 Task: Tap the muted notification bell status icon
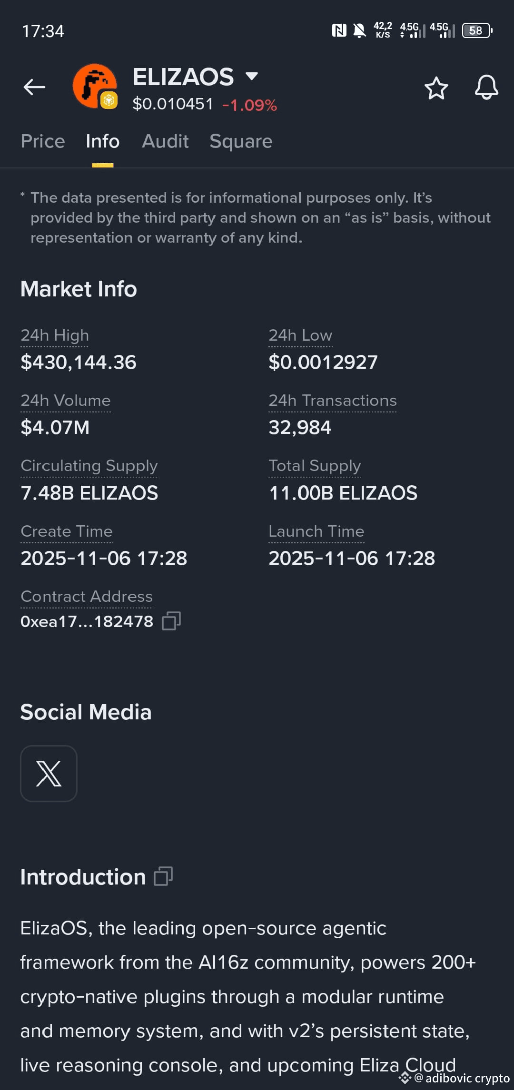[360, 31]
